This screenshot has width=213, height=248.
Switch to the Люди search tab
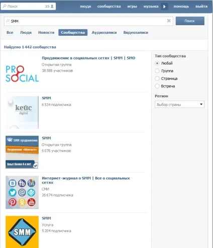pyautogui.click(x=26, y=32)
